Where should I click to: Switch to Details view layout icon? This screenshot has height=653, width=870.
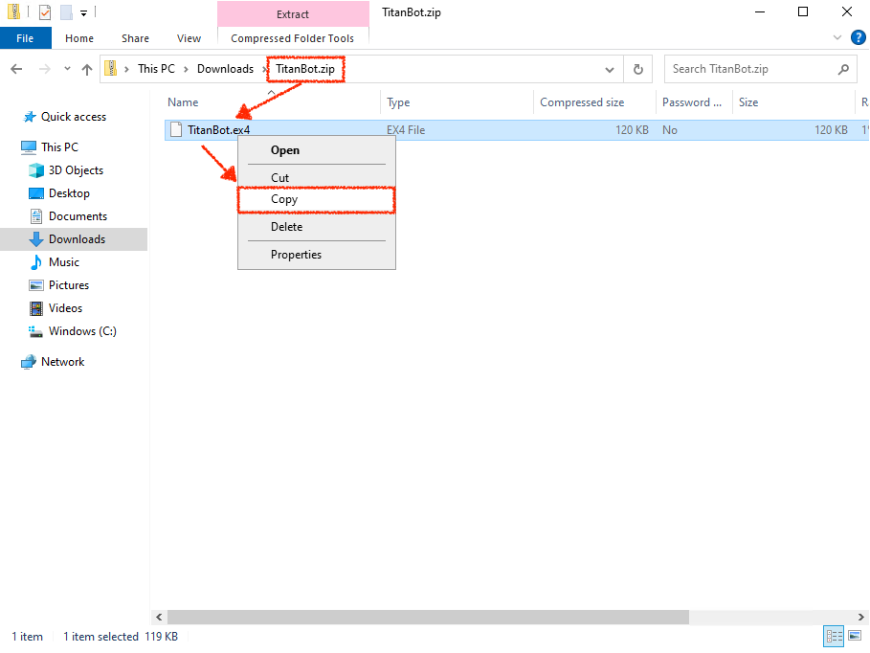(834, 636)
